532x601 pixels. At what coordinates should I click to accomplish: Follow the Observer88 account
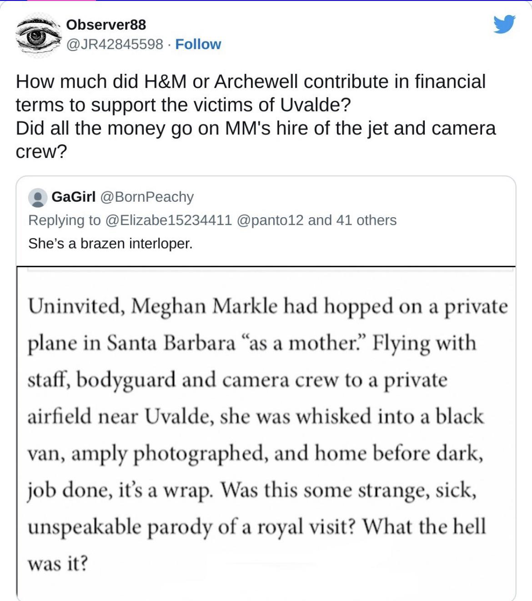click(x=198, y=44)
